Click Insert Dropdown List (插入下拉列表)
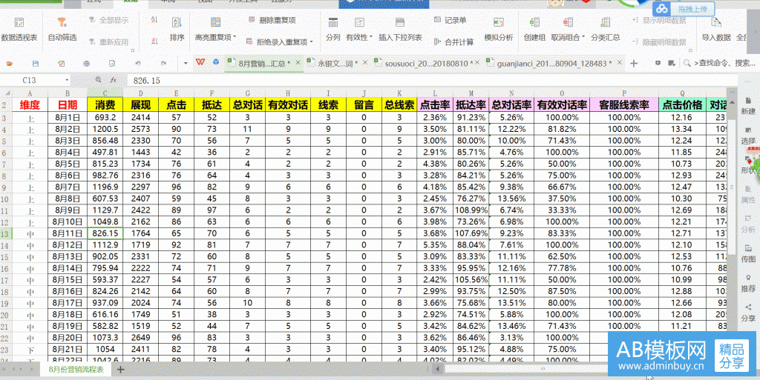The image size is (760, 380). pyautogui.click(x=400, y=30)
